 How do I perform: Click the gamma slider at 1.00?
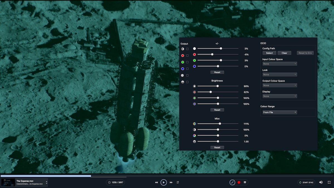pyautogui.click(x=218, y=141)
